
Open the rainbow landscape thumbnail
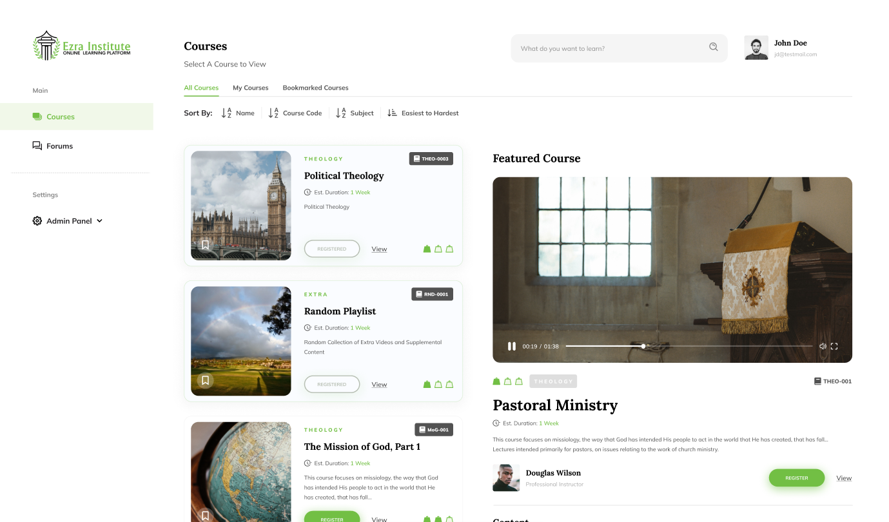pos(241,341)
